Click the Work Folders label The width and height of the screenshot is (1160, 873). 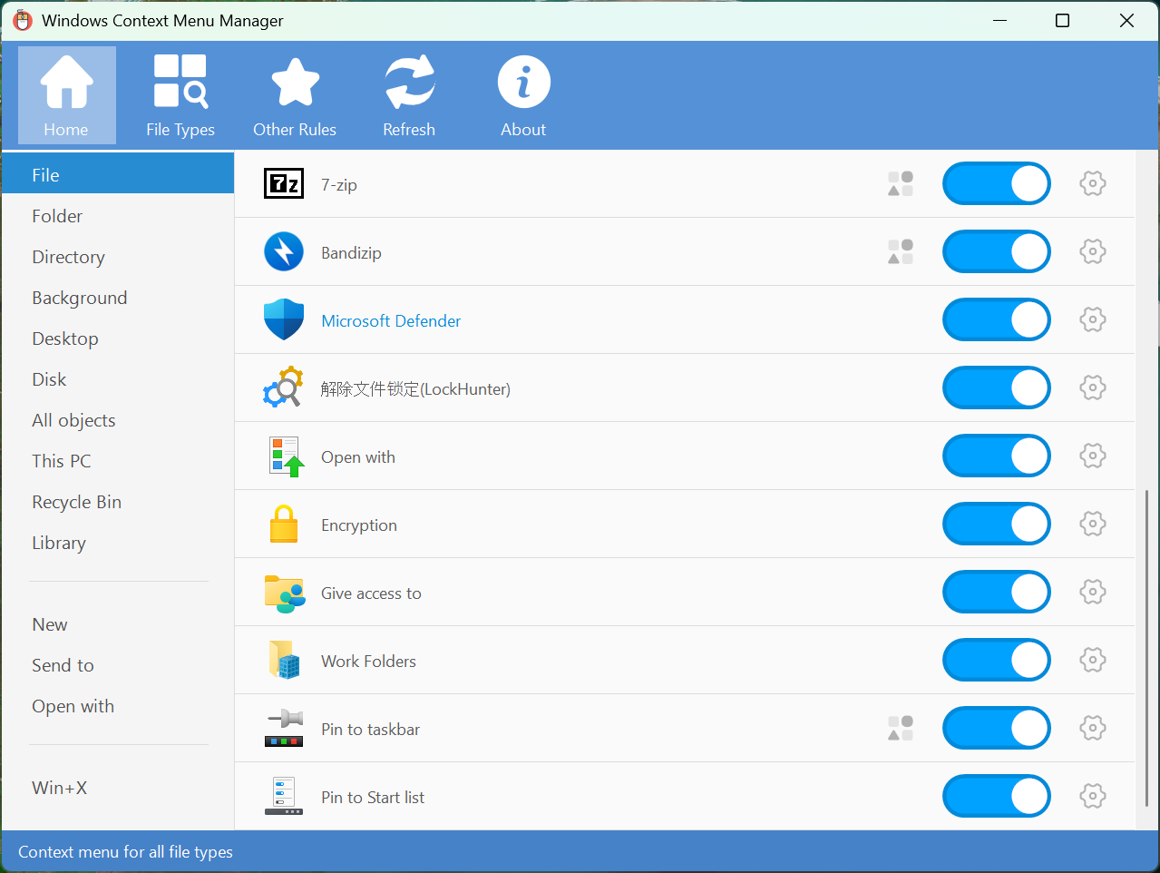coord(368,661)
